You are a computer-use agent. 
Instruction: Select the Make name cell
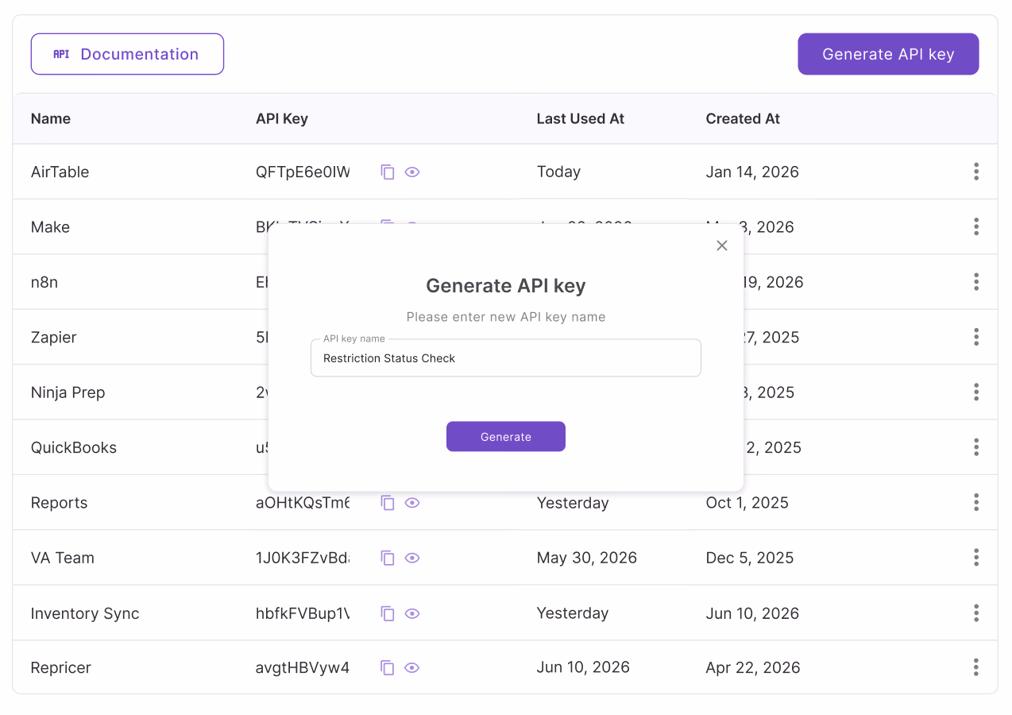pos(50,227)
